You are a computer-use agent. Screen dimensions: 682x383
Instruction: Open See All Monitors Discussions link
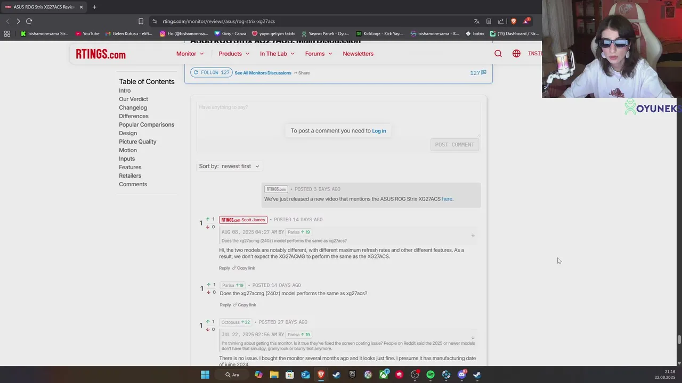[x=263, y=73]
